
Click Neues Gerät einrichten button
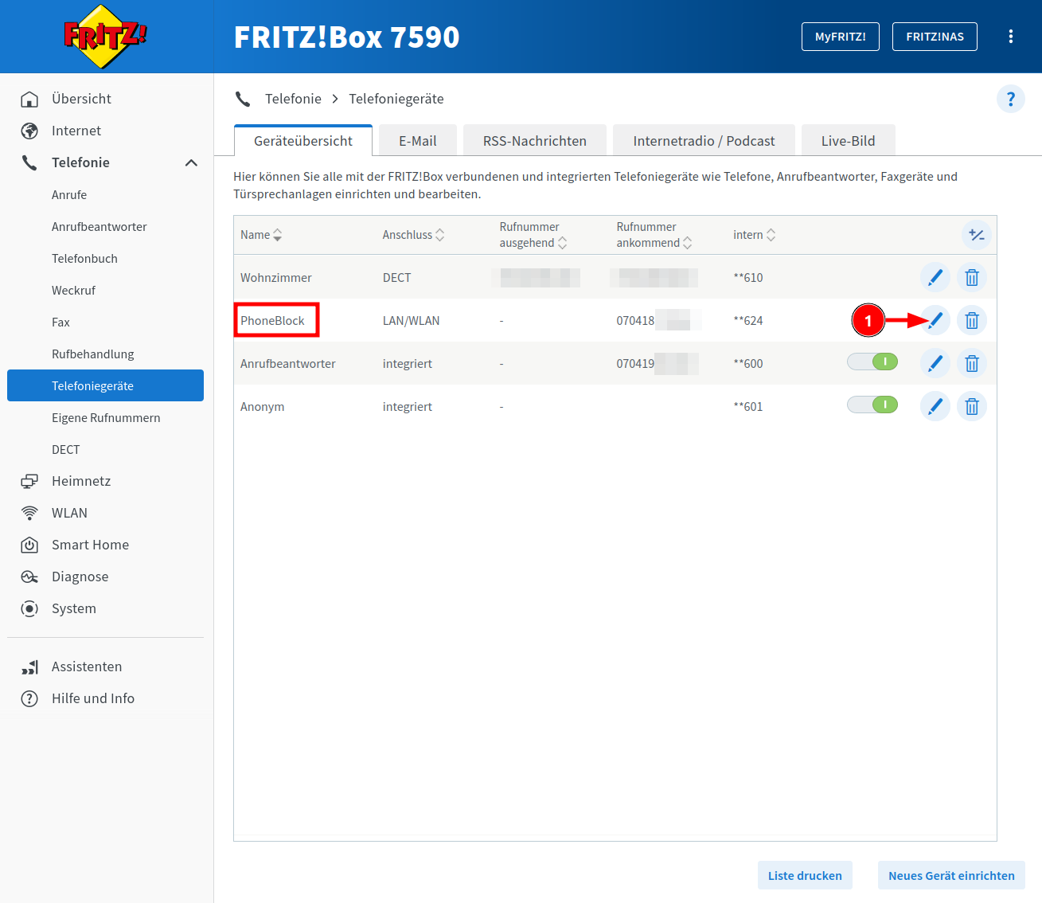pyautogui.click(x=951, y=876)
